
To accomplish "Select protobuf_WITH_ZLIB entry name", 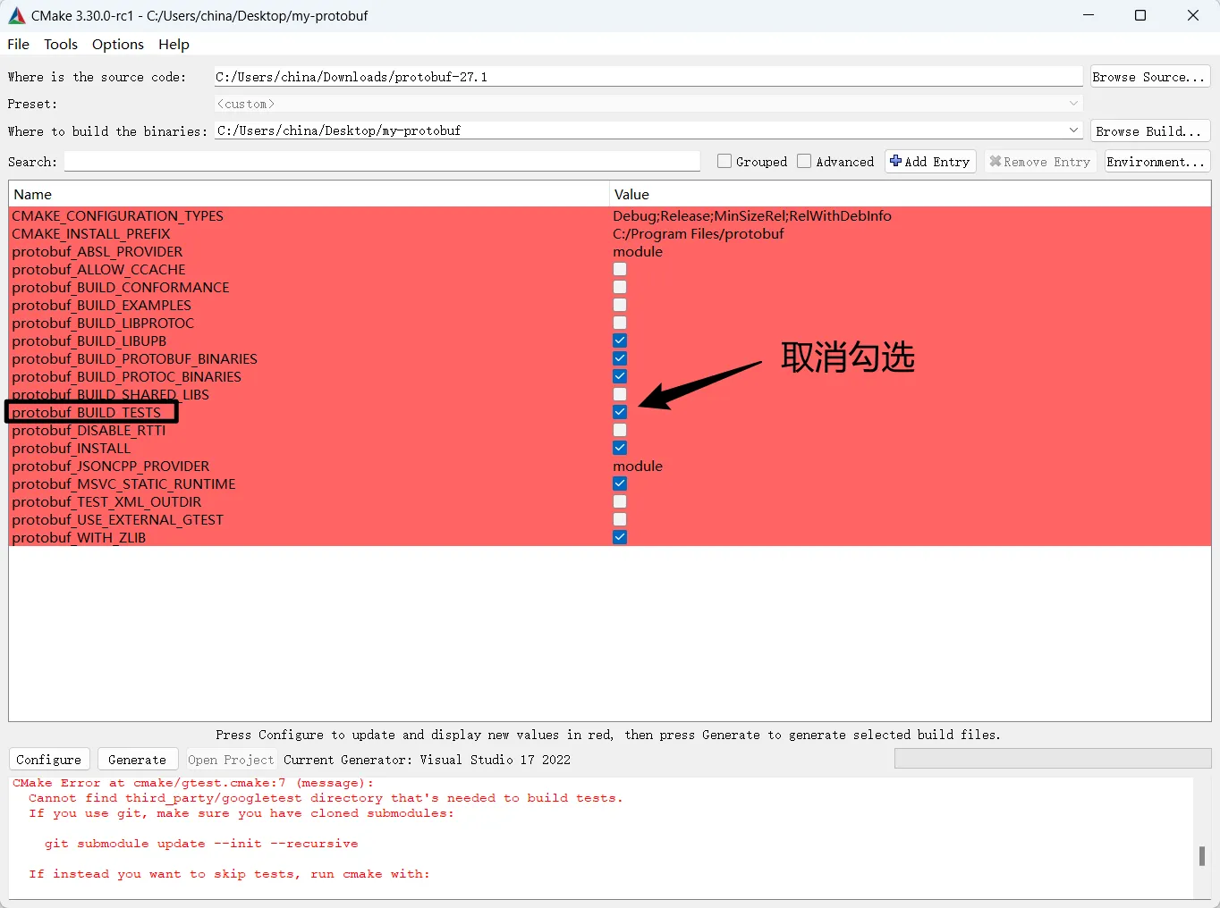I will 79,537.
